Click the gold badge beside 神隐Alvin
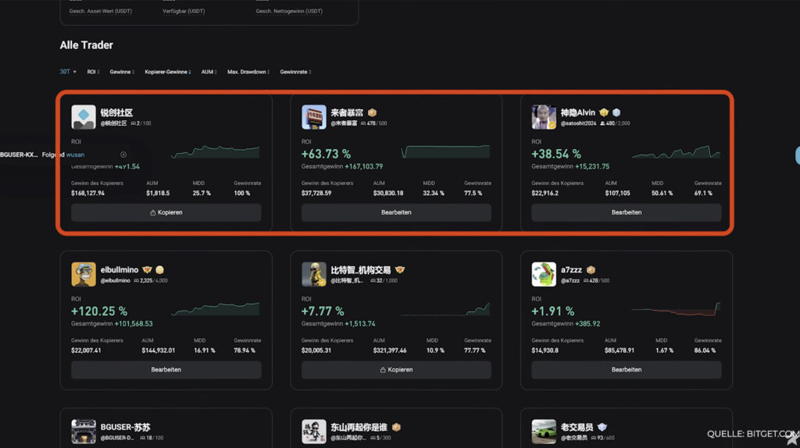This screenshot has width=800, height=448. (604, 112)
